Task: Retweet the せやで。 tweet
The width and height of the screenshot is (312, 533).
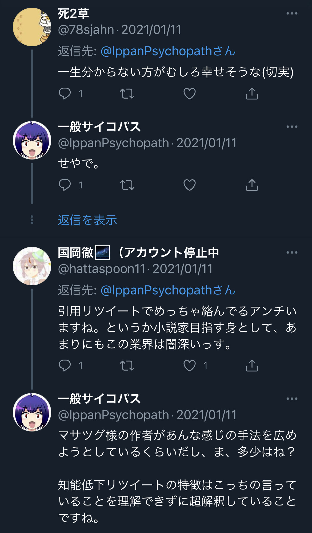Action: click(127, 185)
